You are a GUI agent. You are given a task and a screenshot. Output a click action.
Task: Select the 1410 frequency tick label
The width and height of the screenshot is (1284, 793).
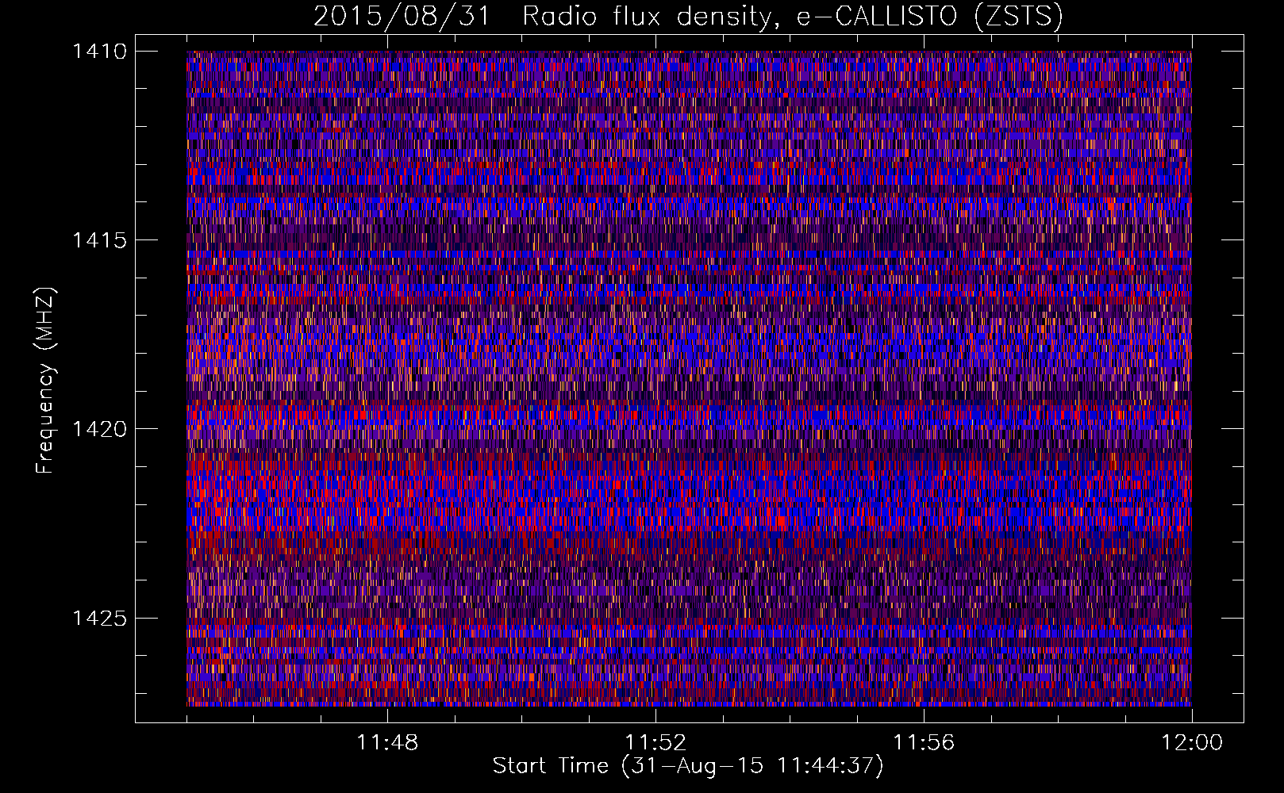(100, 52)
